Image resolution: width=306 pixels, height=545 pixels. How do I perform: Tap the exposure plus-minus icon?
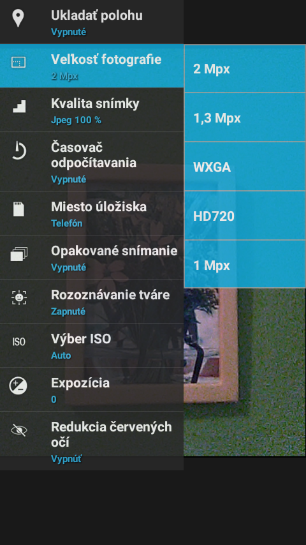pyautogui.click(x=18, y=386)
